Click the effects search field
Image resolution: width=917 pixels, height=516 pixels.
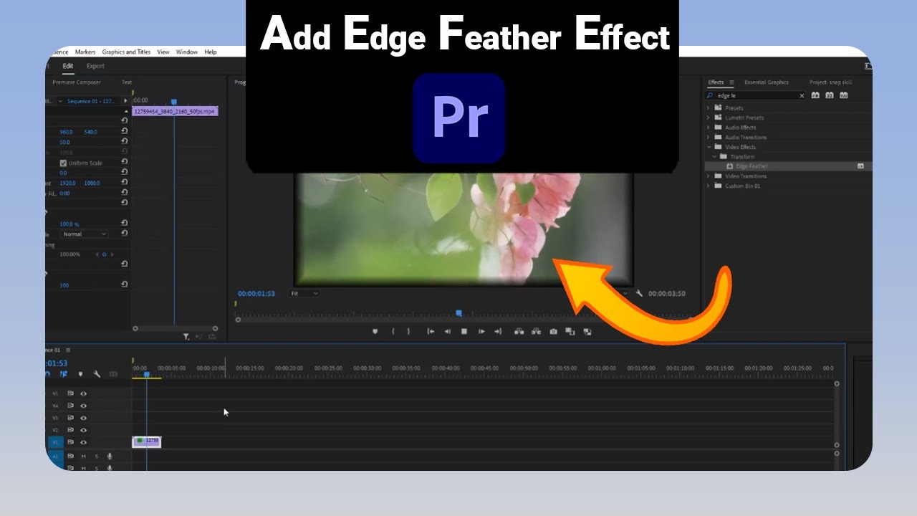[755, 95]
